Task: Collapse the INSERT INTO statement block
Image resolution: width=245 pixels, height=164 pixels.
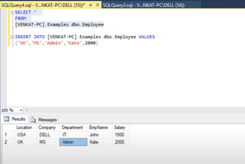Action: click(13, 37)
